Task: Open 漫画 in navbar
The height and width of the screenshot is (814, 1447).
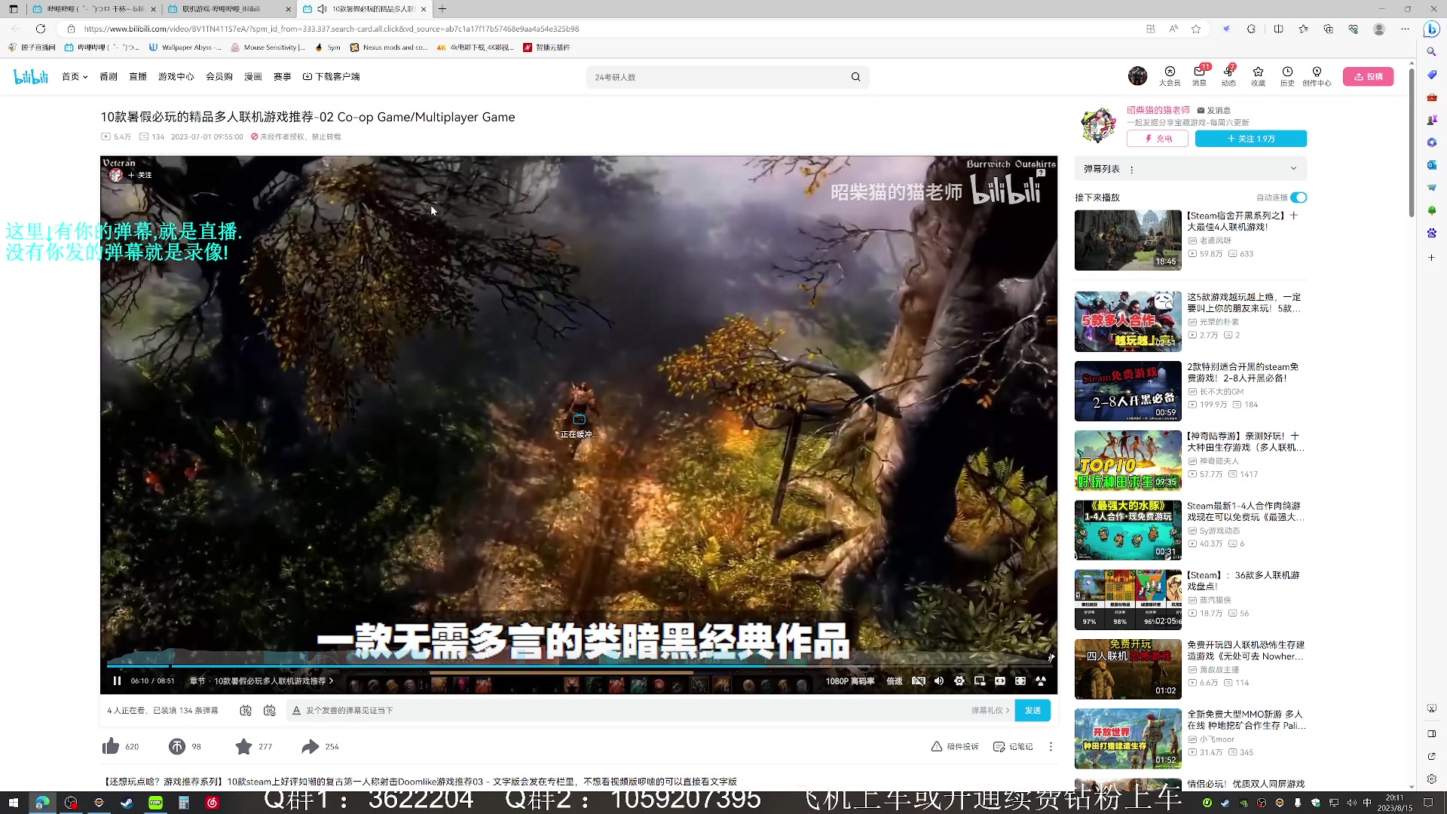Action: click(x=253, y=77)
